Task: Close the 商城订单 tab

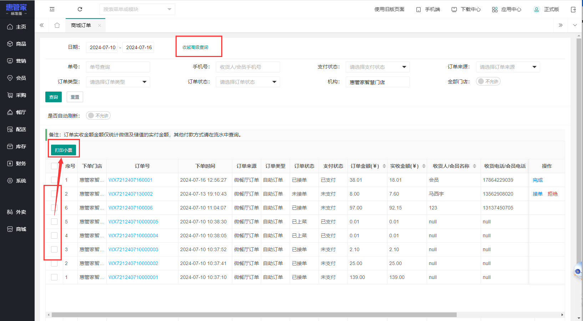Action: [100, 25]
